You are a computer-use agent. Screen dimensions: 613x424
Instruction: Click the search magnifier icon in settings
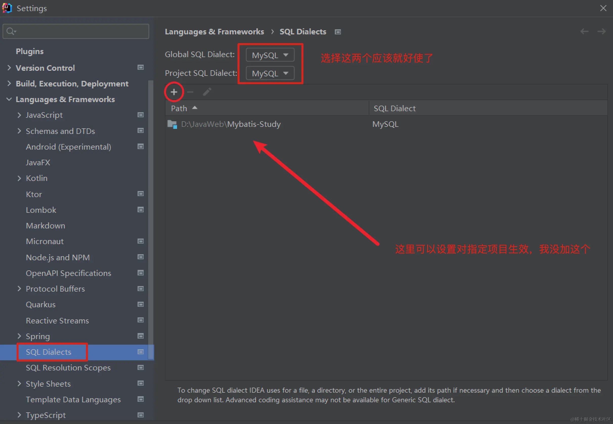[11, 31]
